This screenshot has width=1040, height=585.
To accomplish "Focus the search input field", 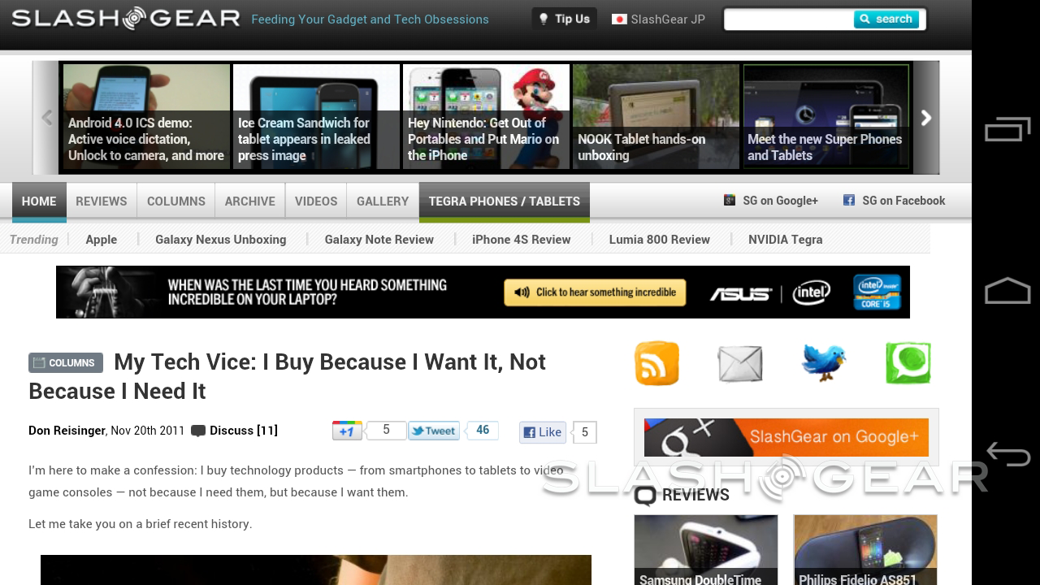I will (x=789, y=19).
